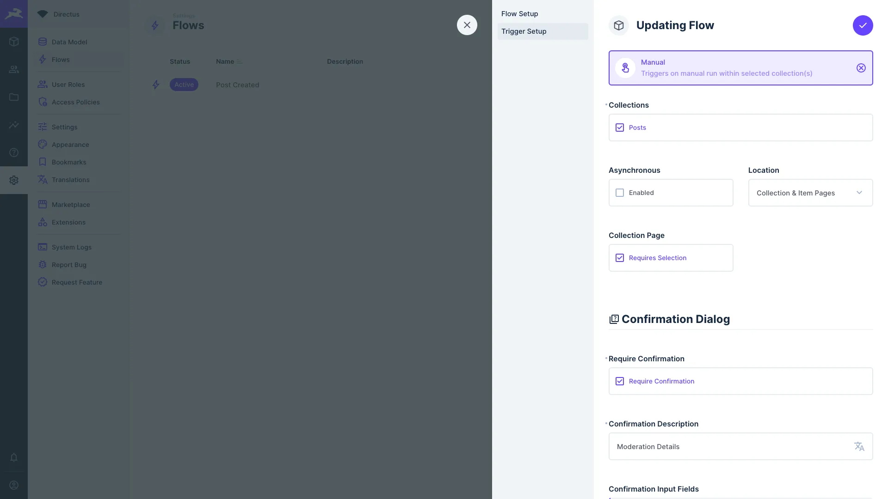This screenshot has height=499, width=888.
Task: Switch to the Flow Setup tab
Action: [520, 14]
